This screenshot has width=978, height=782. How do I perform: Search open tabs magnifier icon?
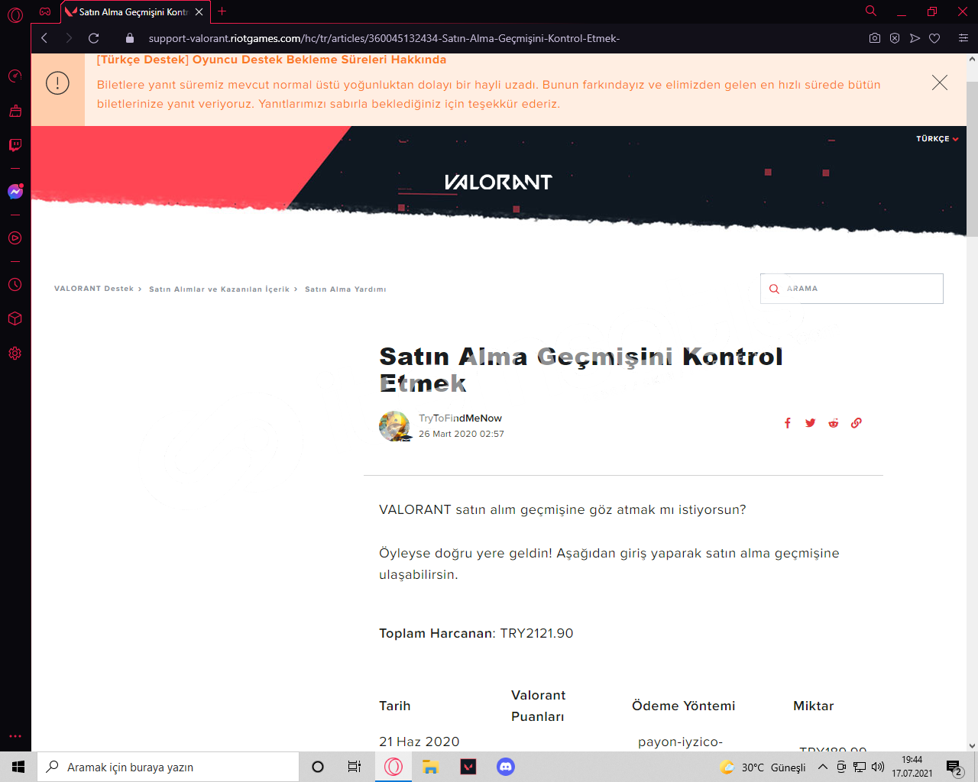[x=871, y=11]
